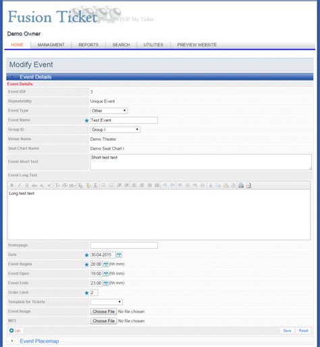The image size is (320, 347).
Task: Choose a file for Event Image
Action: (x=103, y=311)
